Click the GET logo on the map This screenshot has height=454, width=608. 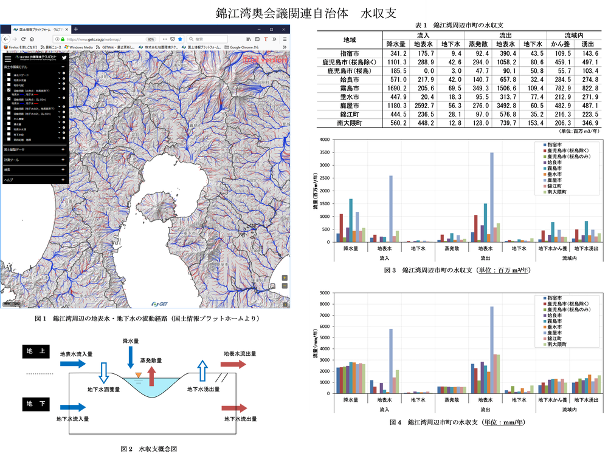(160, 304)
